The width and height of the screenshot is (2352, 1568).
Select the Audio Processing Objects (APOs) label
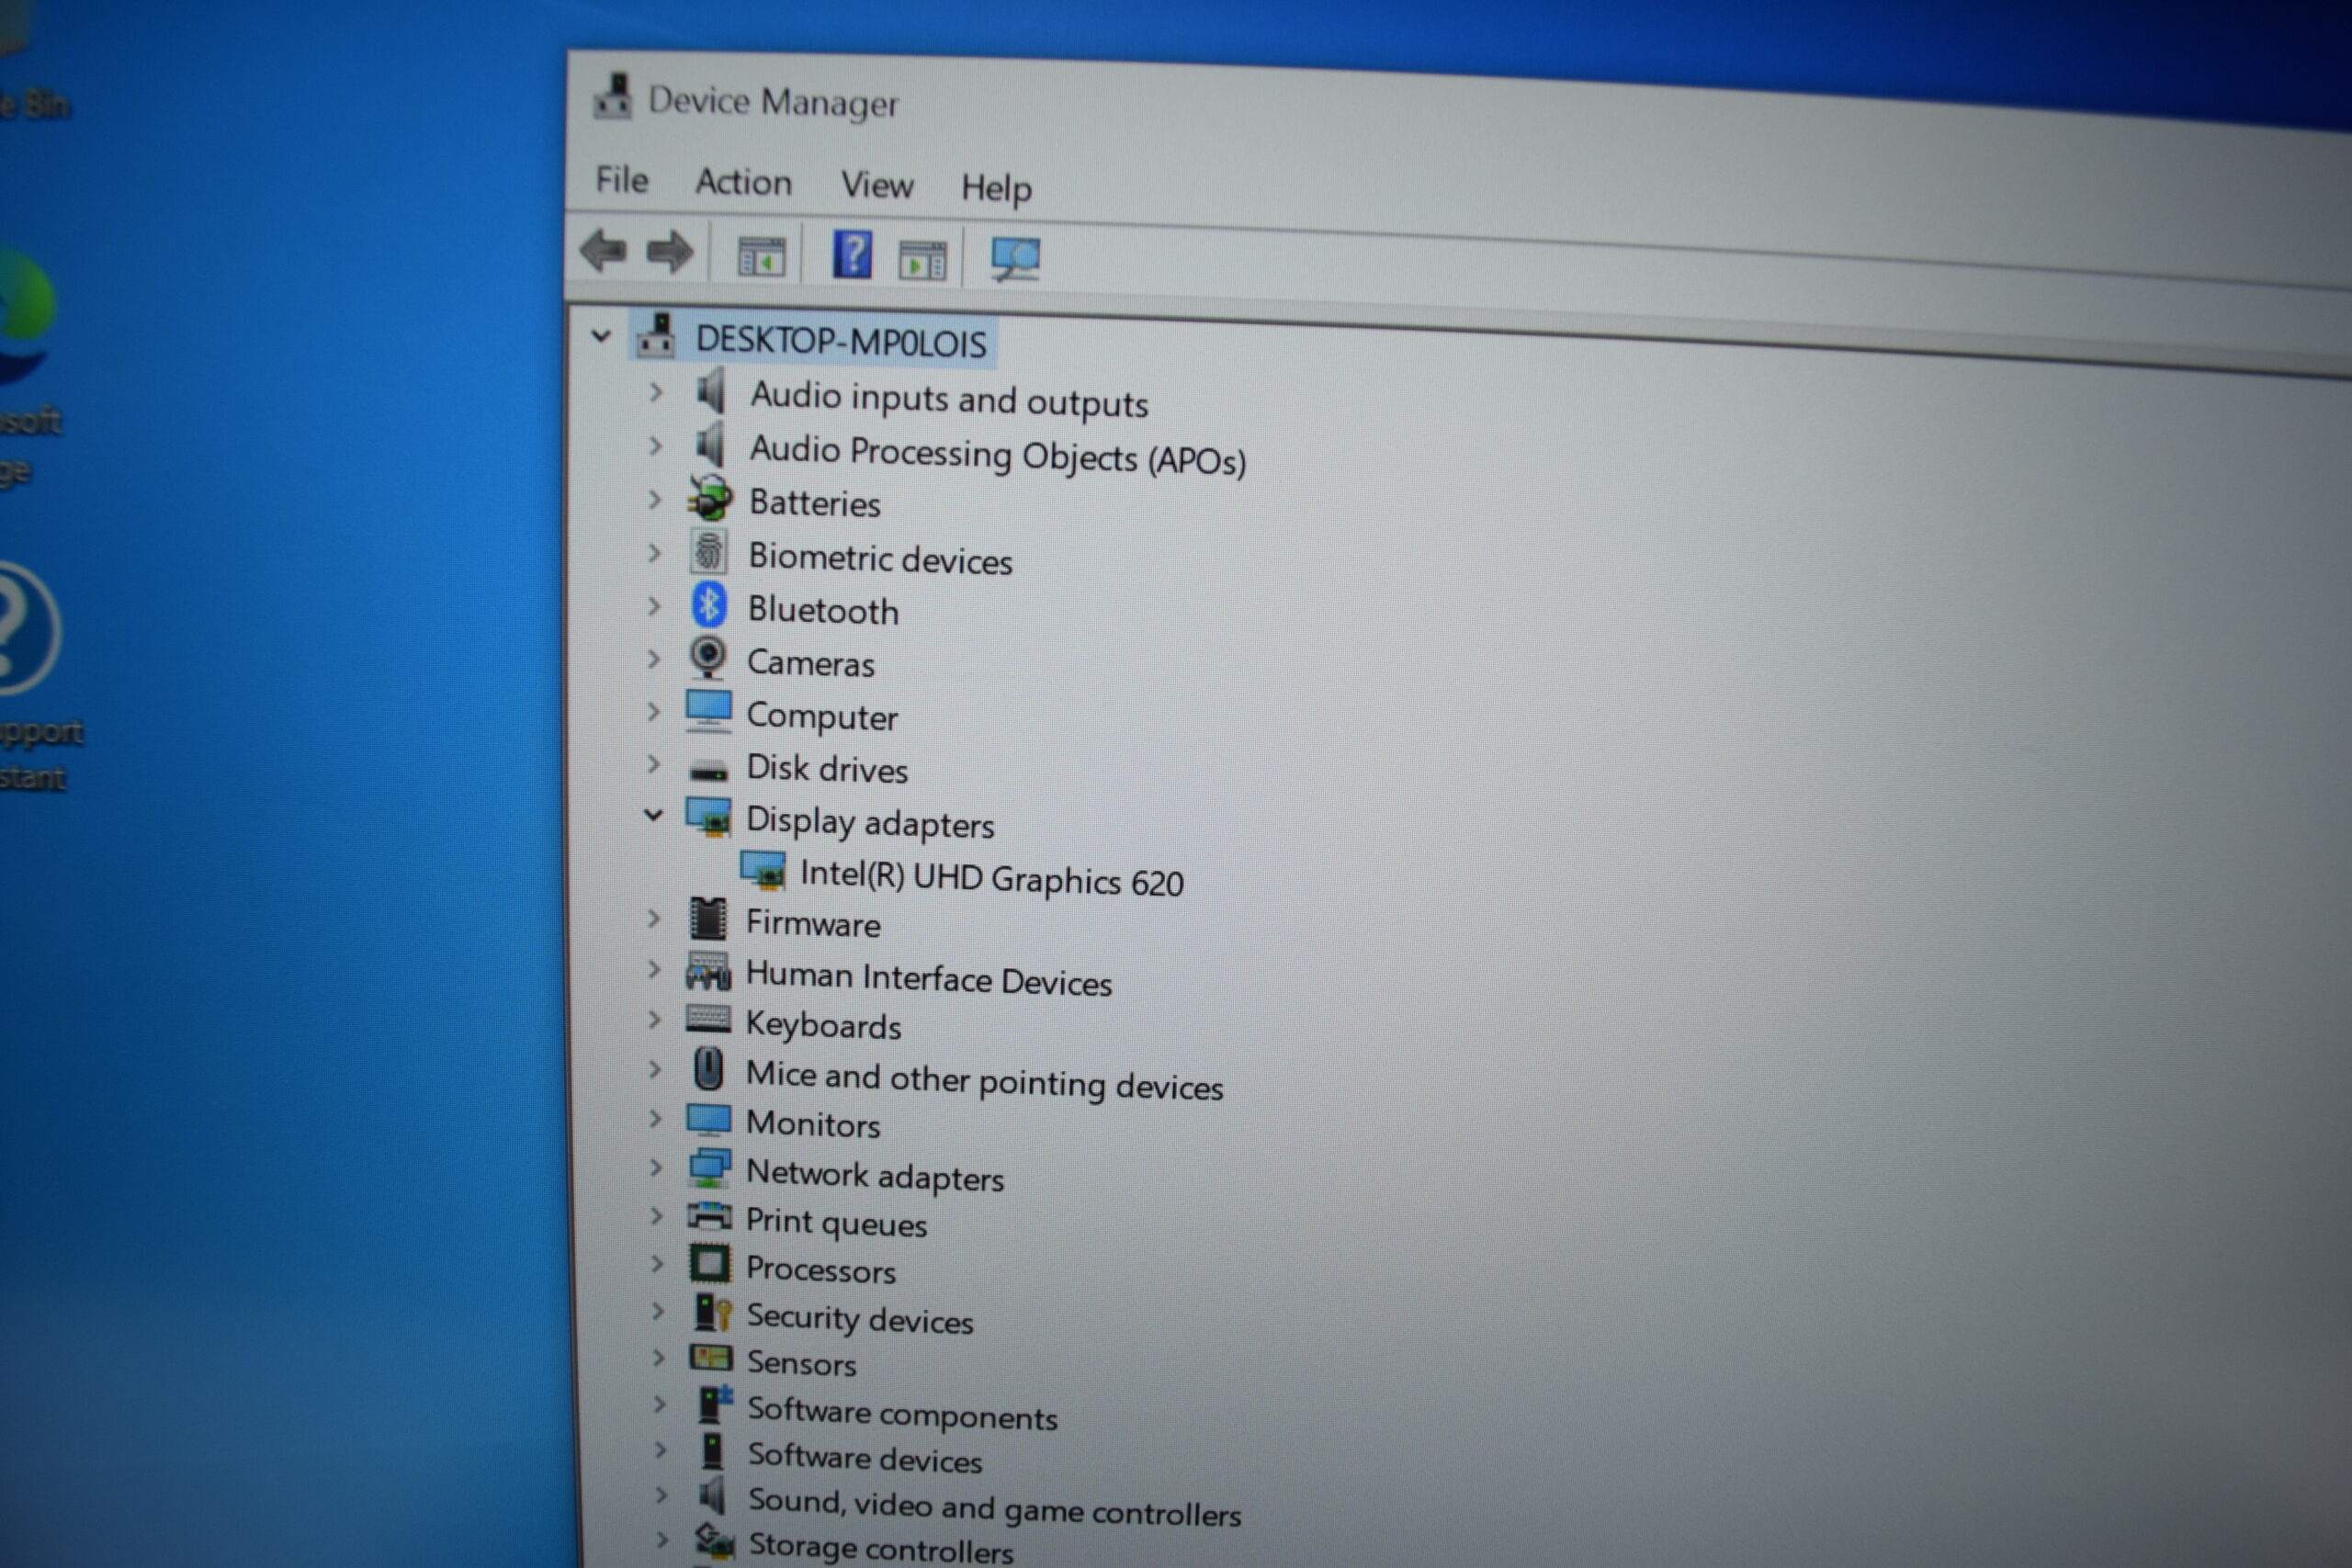997,455
